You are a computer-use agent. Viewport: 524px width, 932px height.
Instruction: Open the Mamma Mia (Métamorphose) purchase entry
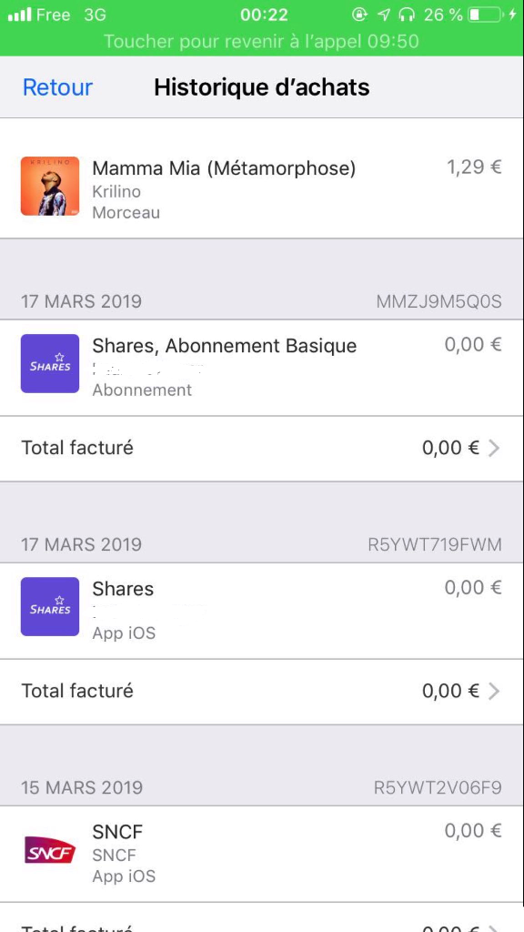262,187
